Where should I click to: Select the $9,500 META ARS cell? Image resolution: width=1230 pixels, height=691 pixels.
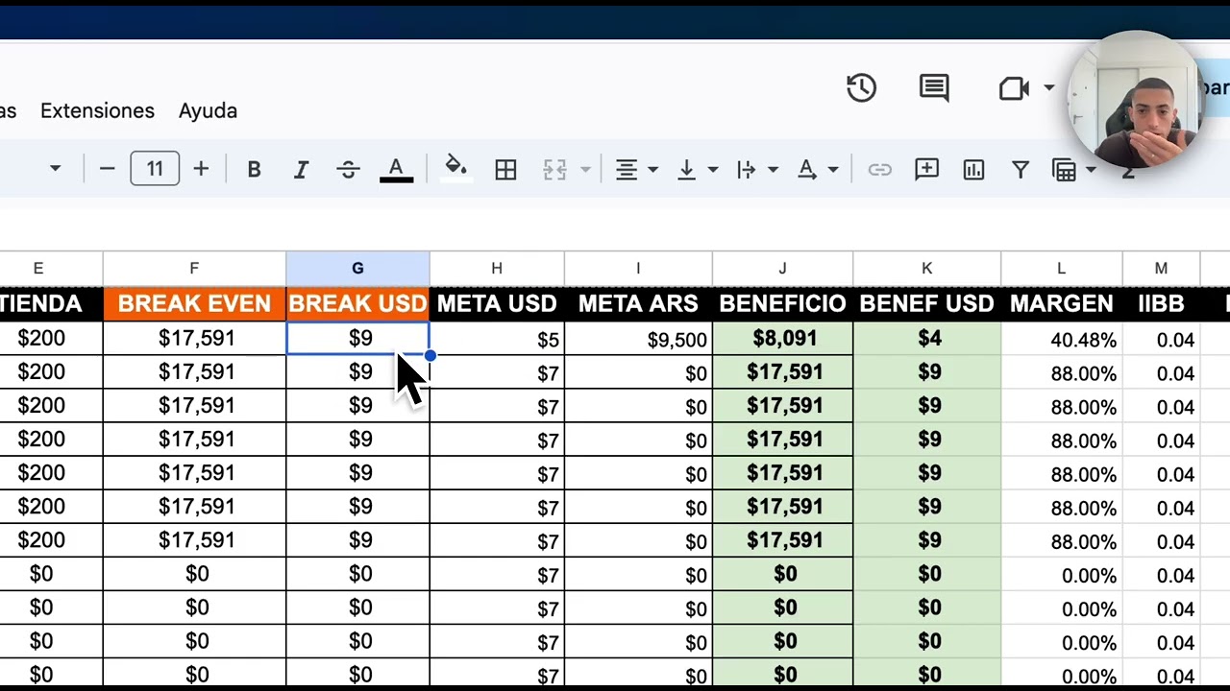click(638, 339)
